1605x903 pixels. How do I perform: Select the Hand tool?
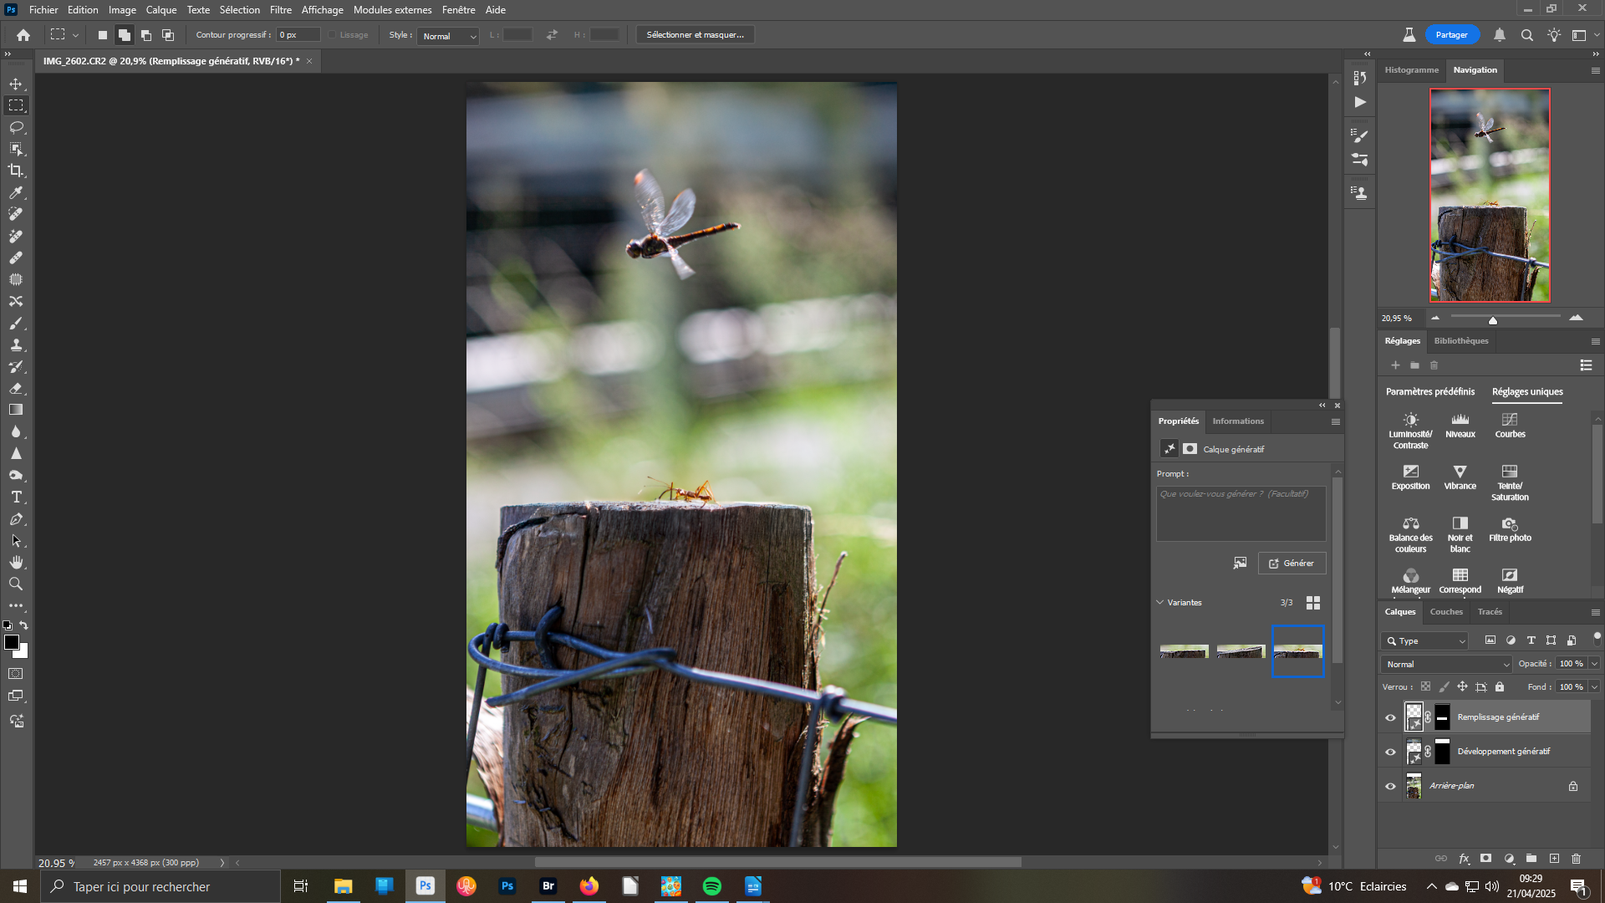(x=16, y=562)
